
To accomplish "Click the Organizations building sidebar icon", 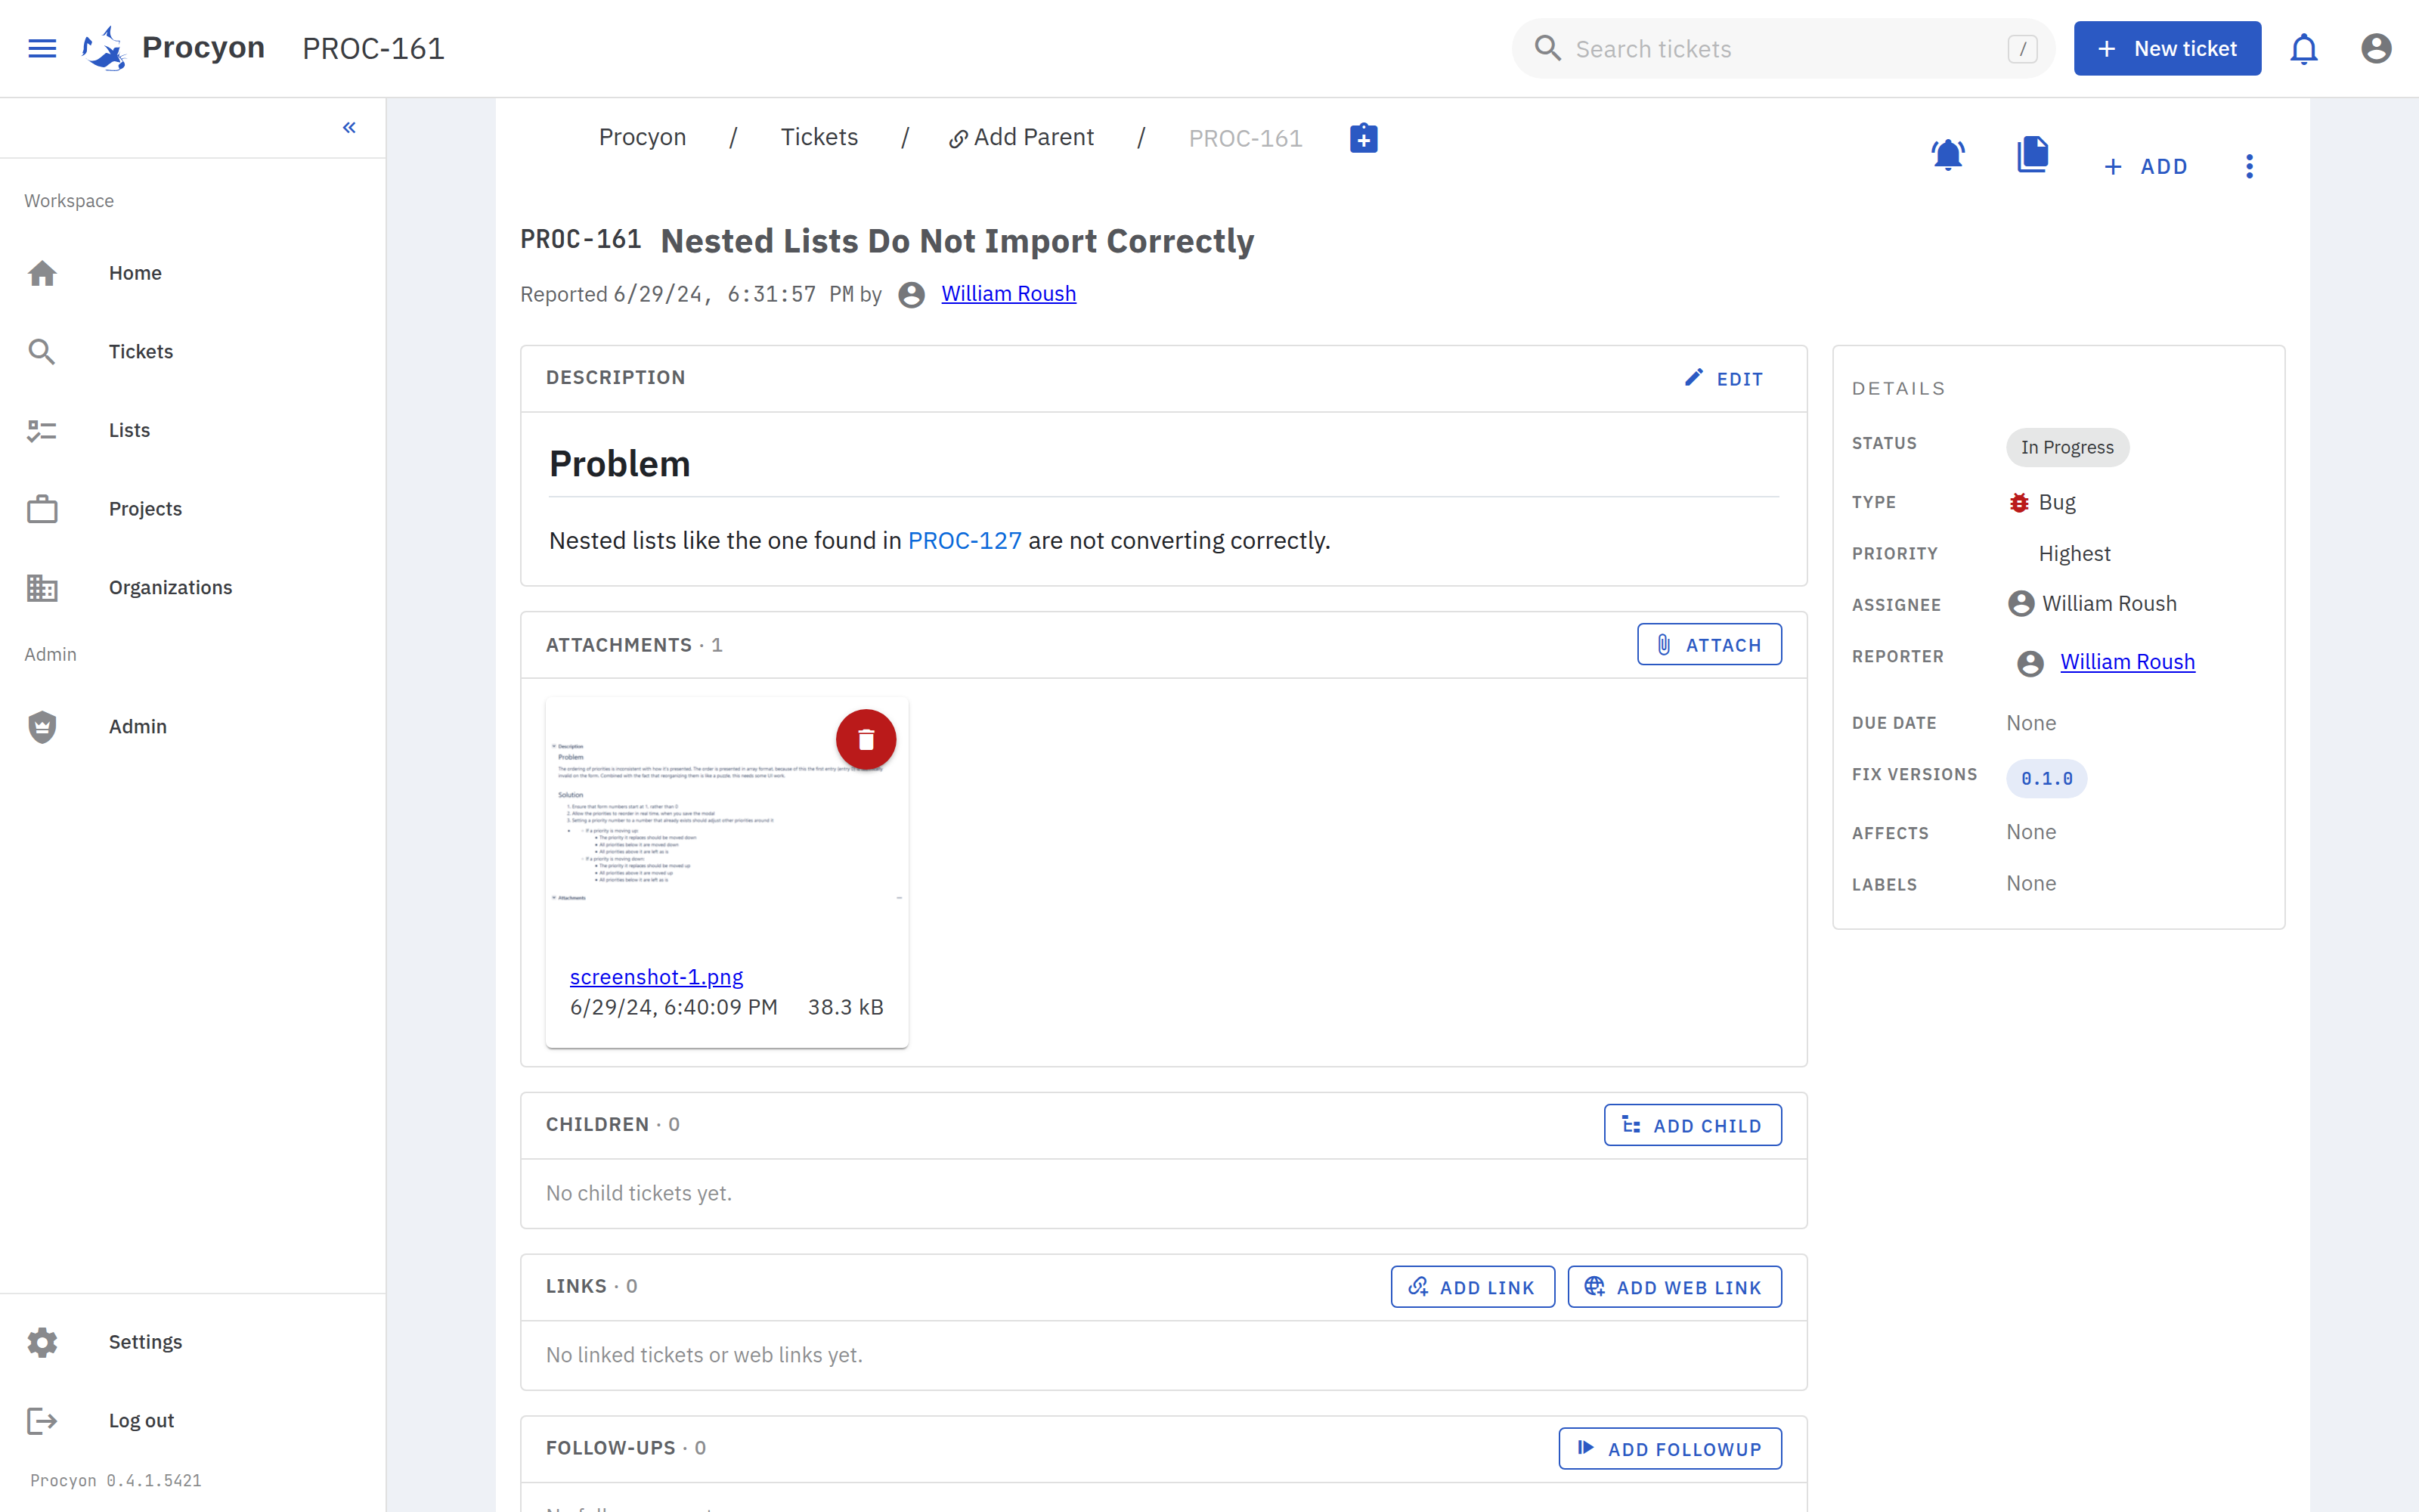I will point(42,588).
